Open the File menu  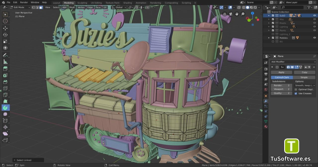8,2
